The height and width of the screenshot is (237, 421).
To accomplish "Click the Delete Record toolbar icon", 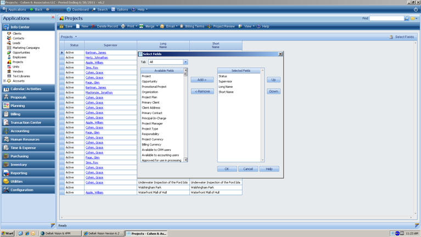I will (94, 26).
